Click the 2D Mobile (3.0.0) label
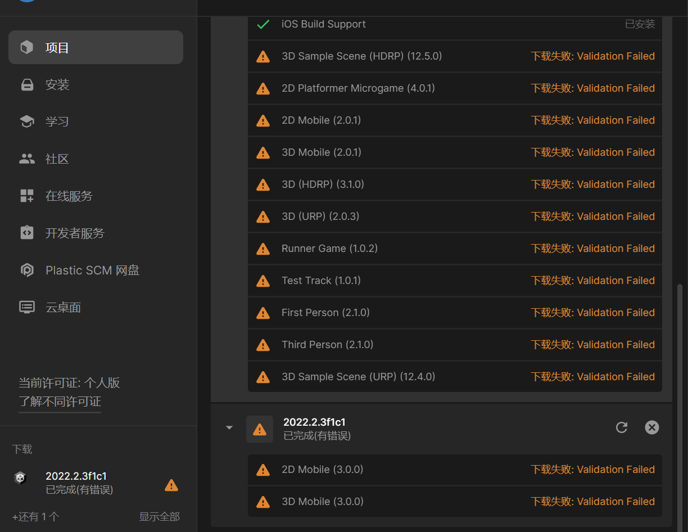 click(x=323, y=470)
